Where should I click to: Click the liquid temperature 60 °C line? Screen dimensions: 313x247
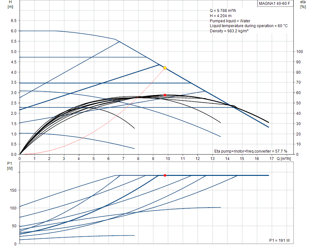click(248, 26)
